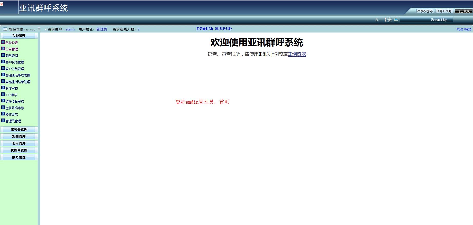Click the arrow icon beside 系统设置

coord(3,42)
